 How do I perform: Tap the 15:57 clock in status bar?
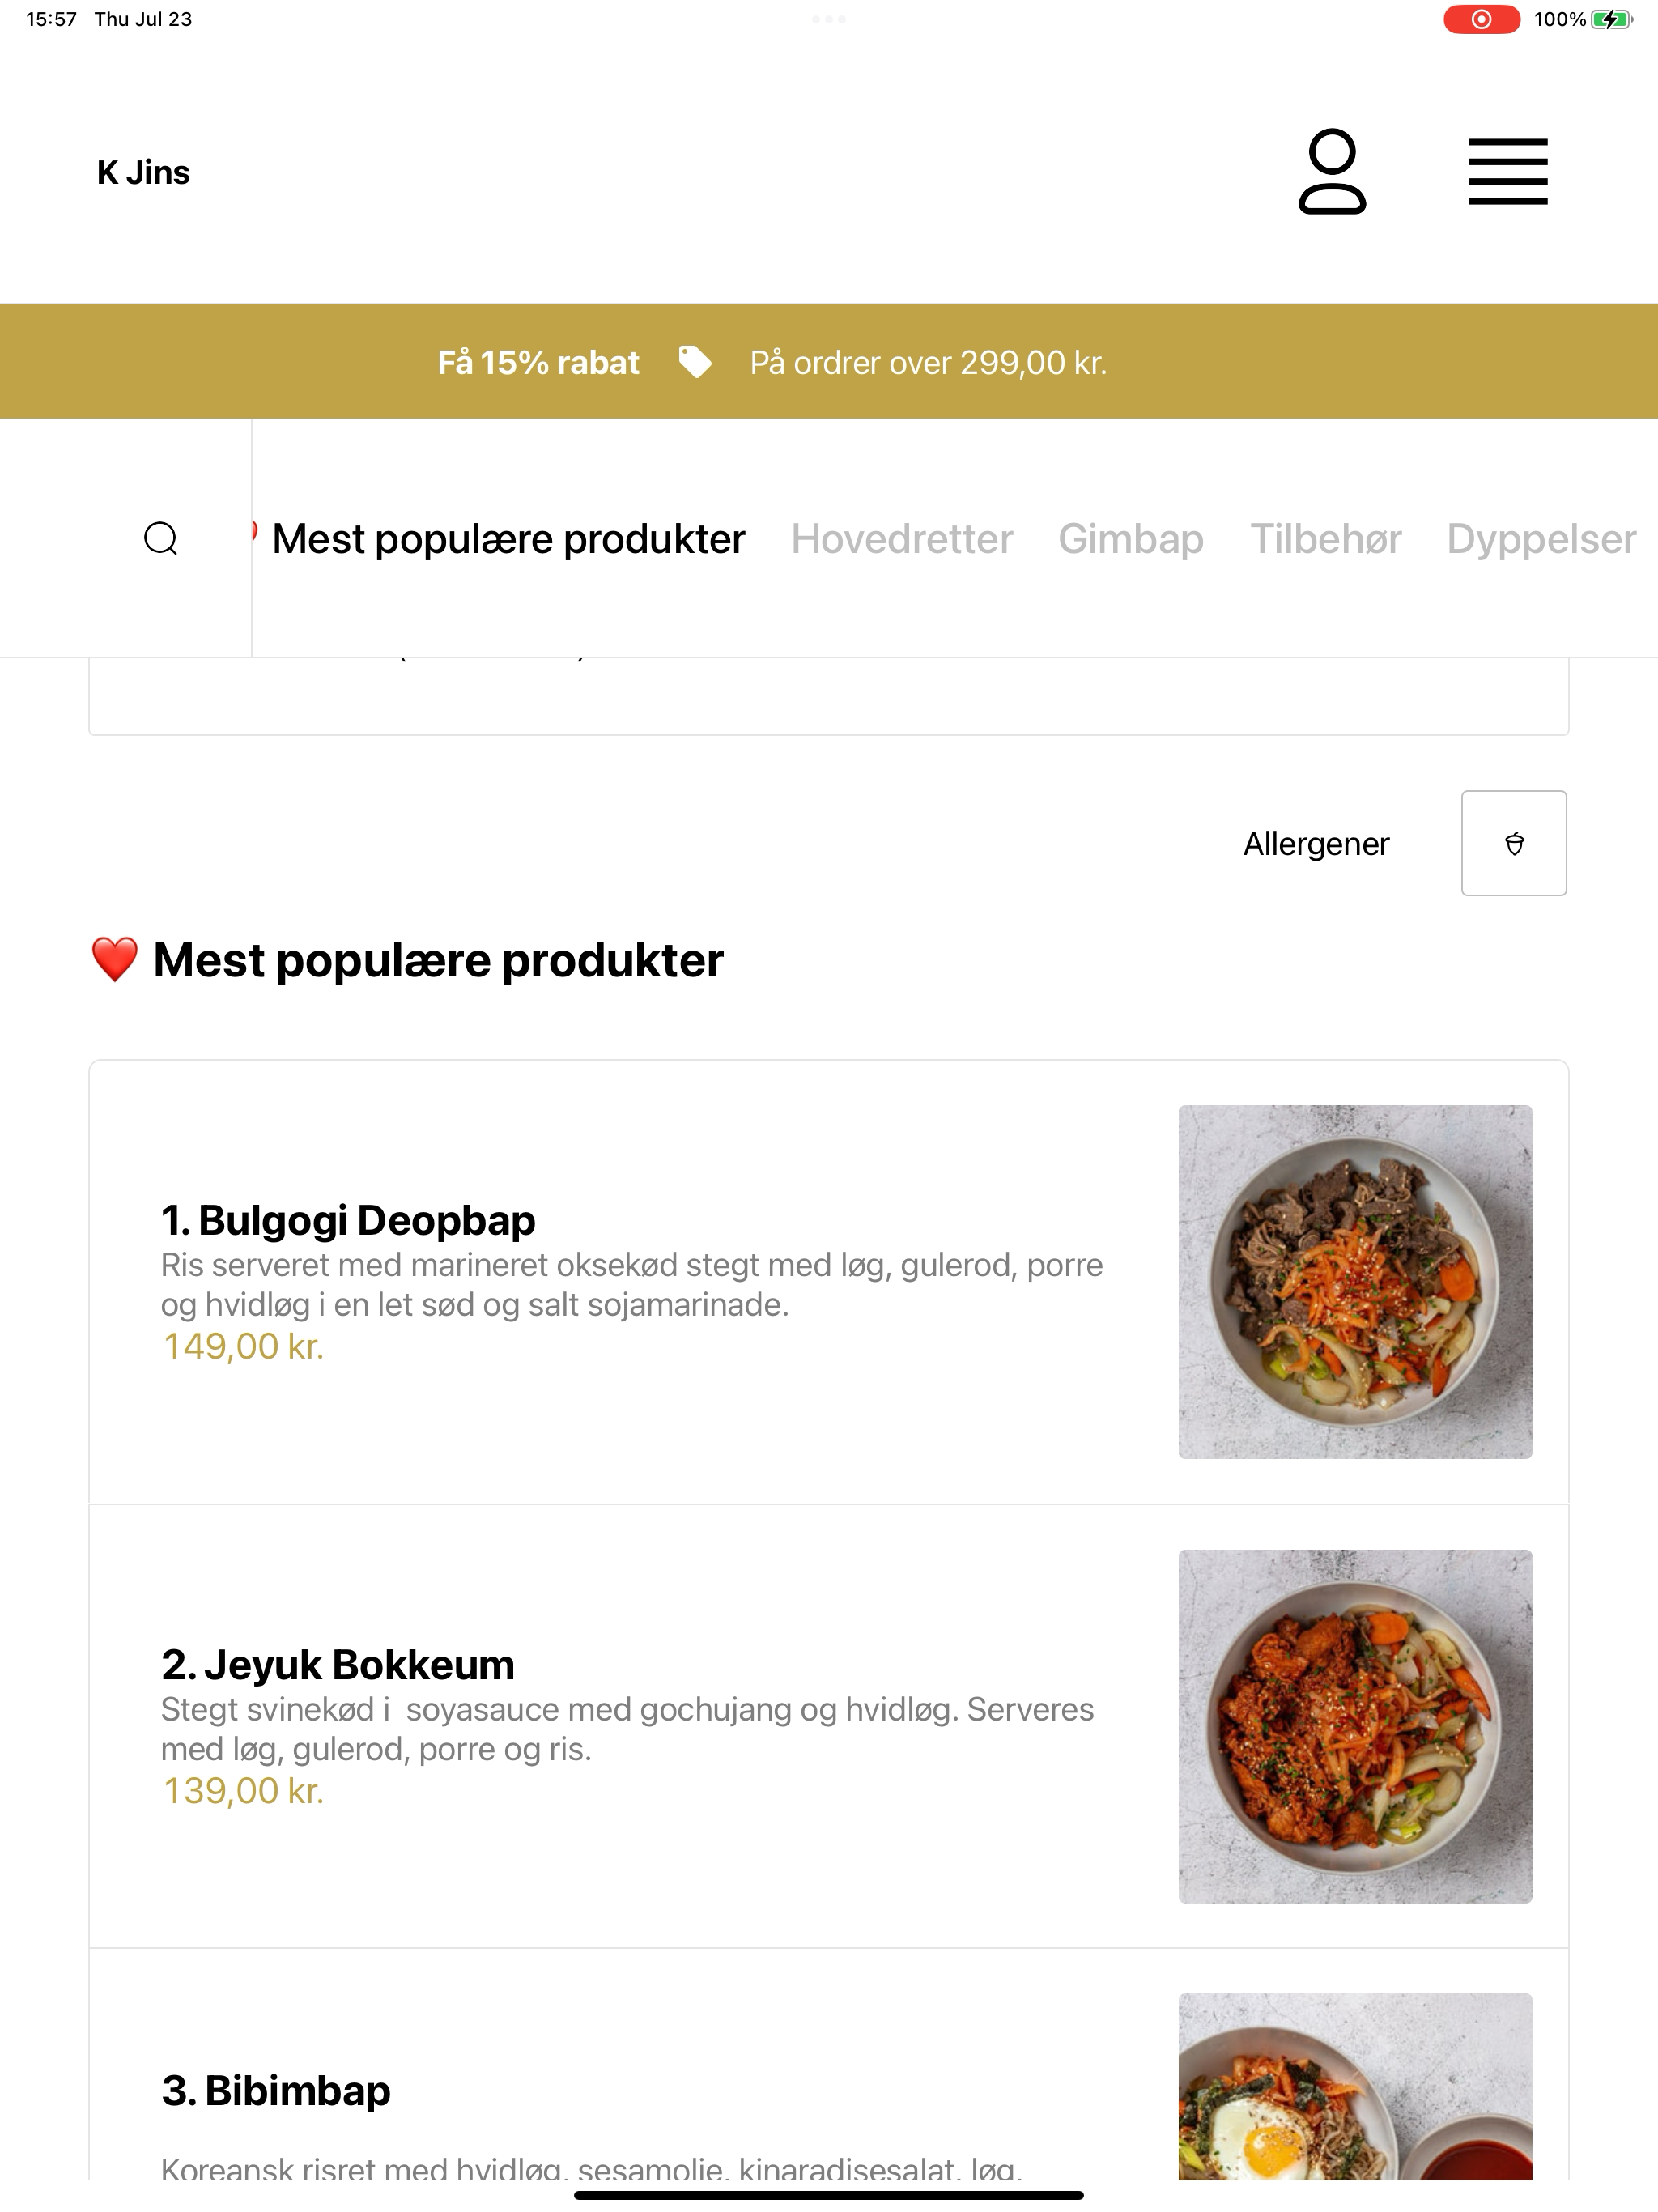pos(51,19)
